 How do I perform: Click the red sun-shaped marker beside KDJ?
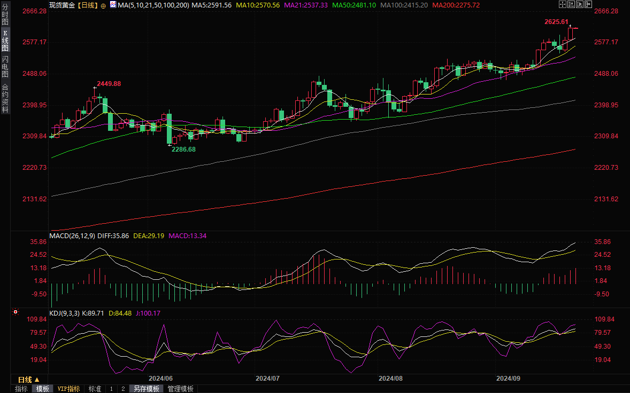(x=16, y=312)
